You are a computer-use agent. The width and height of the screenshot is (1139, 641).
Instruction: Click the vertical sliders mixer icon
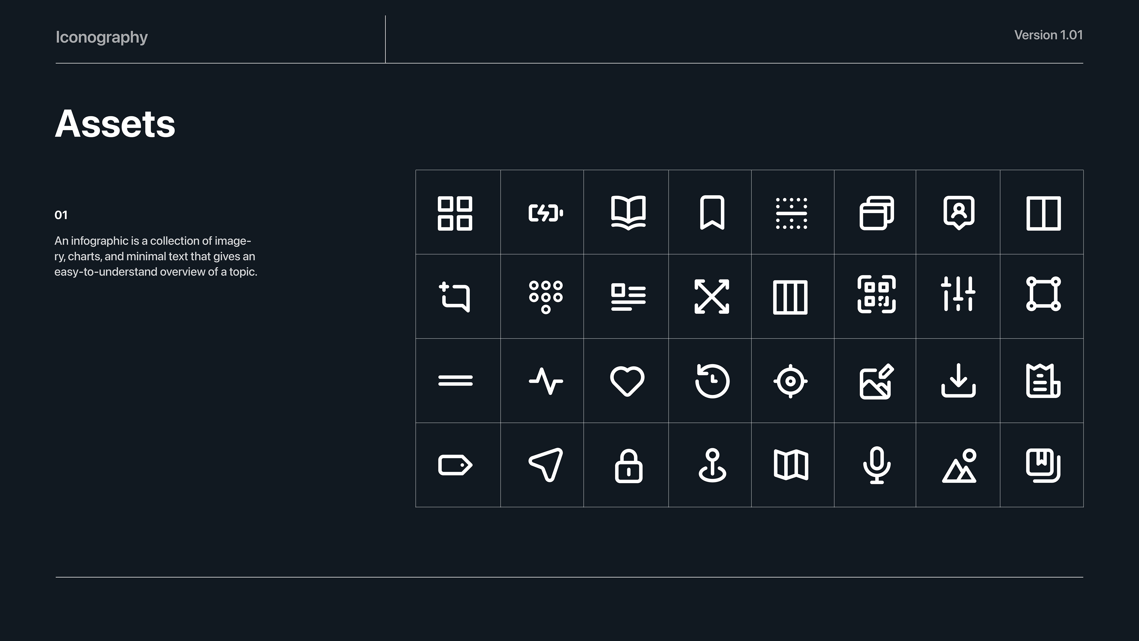coord(958,294)
